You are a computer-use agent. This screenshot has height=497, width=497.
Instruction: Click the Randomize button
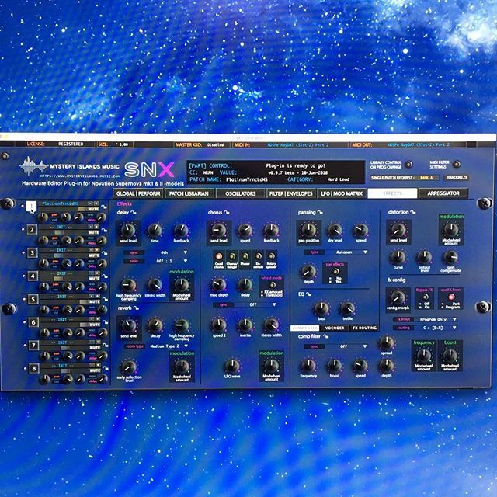pyautogui.click(x=457, y=178)
